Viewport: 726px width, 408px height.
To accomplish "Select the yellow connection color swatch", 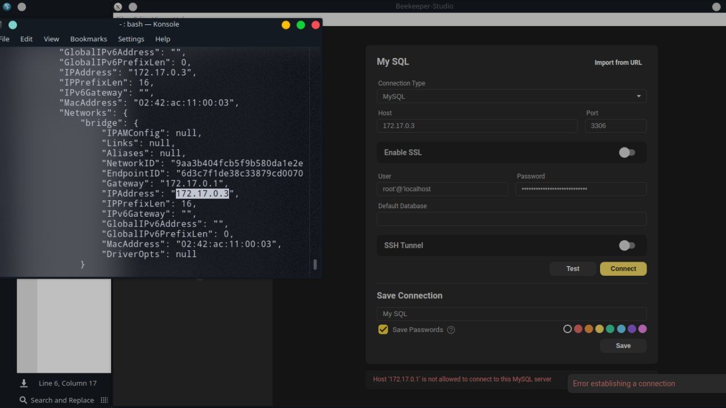I will click(x=600, y=329).
